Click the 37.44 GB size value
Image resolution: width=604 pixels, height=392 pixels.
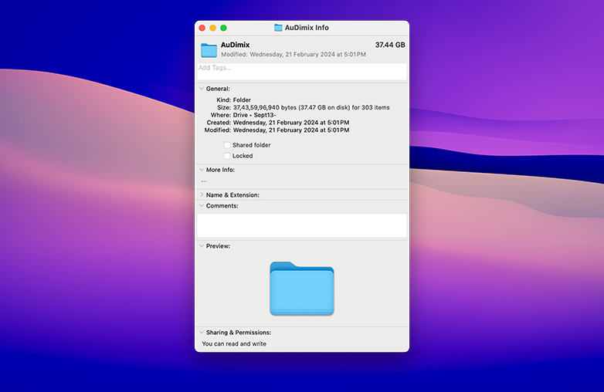[390, 45]
